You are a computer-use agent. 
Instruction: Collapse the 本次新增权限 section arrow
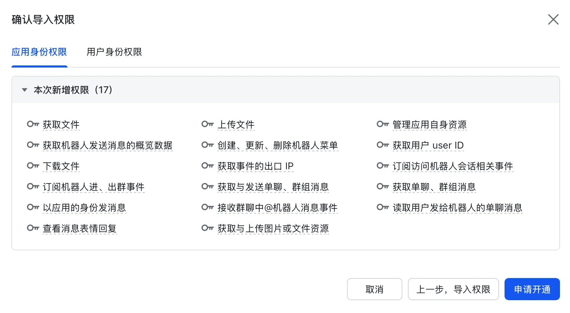(x=25, y=90)
